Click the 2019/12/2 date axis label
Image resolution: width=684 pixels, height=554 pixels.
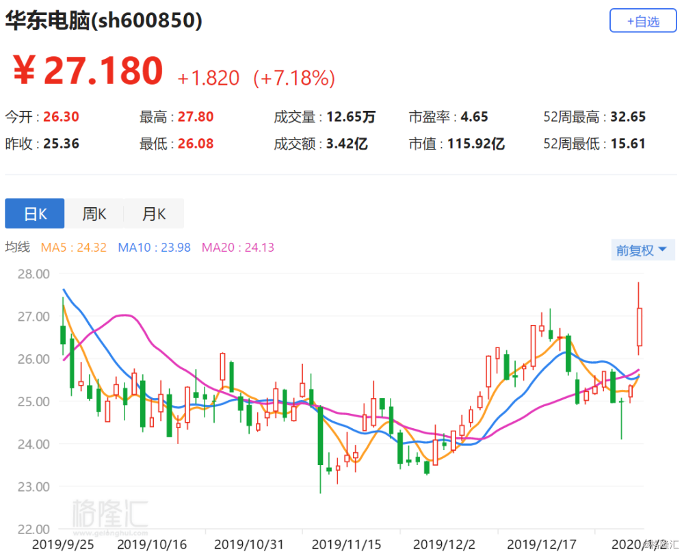tap(444, 544)
